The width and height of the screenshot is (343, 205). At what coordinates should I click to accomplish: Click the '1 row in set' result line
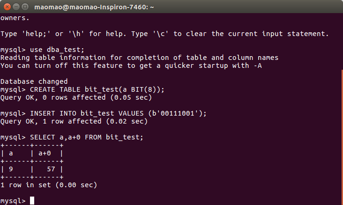49,185
